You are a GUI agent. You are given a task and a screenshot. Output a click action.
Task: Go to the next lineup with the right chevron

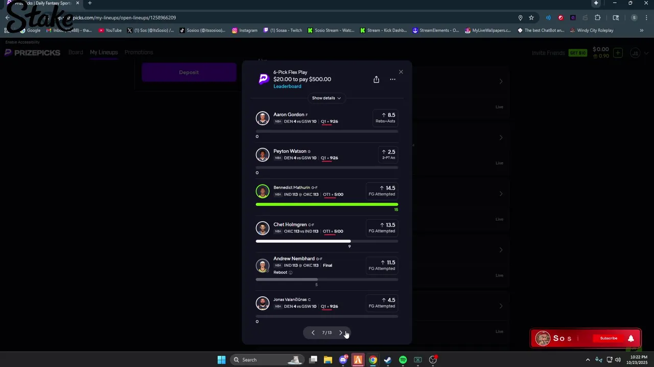[341, 333]
